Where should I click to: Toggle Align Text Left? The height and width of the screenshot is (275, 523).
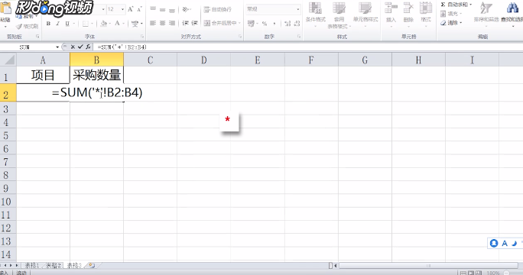tap(153, 23)
